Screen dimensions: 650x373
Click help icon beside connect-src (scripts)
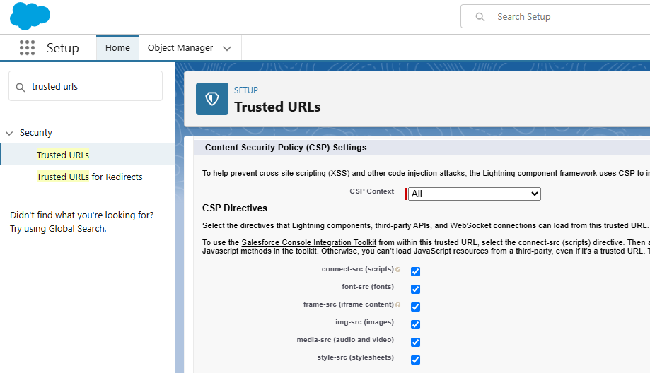398,269
